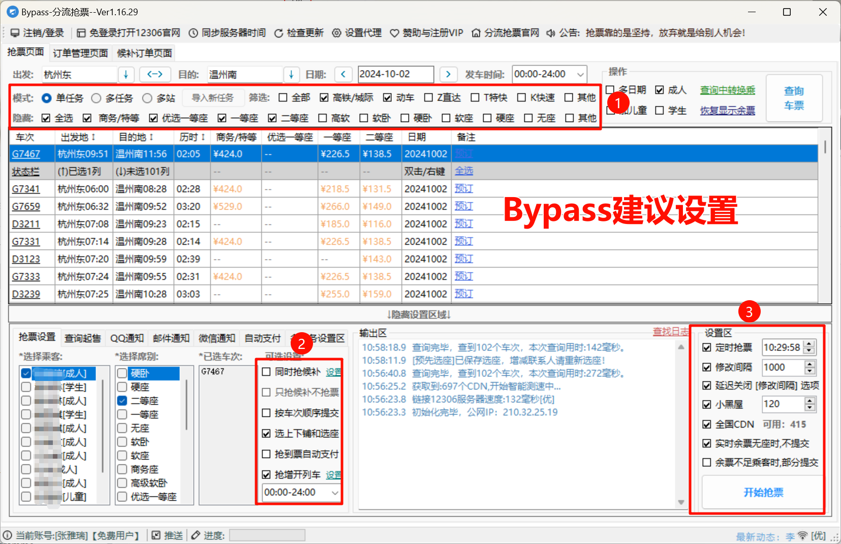
Task: Click 全选 link in 状态栏 row
Action: (463, 171)
